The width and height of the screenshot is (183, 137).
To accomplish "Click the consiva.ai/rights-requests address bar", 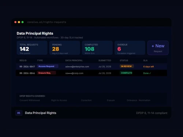I will coord(46,22).
